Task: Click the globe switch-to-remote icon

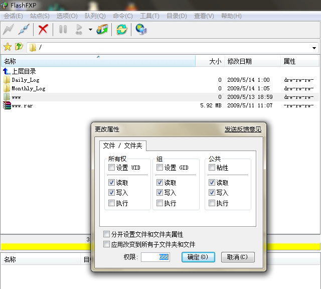Action: pos(141,29)
